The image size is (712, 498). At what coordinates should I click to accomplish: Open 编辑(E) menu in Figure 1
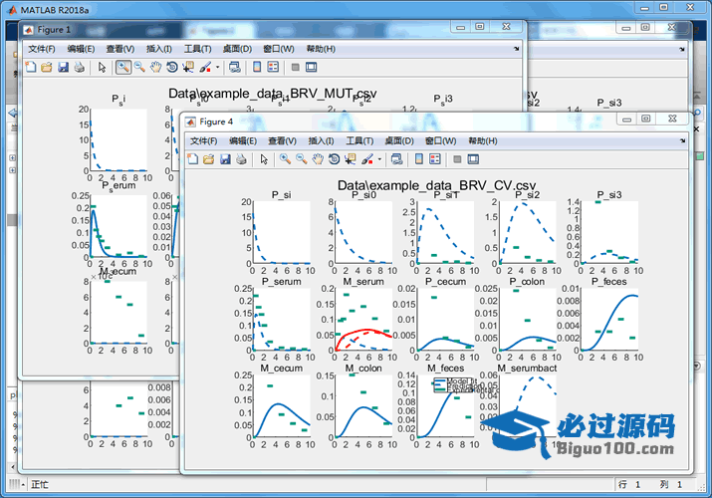click(x=81, y=49)
